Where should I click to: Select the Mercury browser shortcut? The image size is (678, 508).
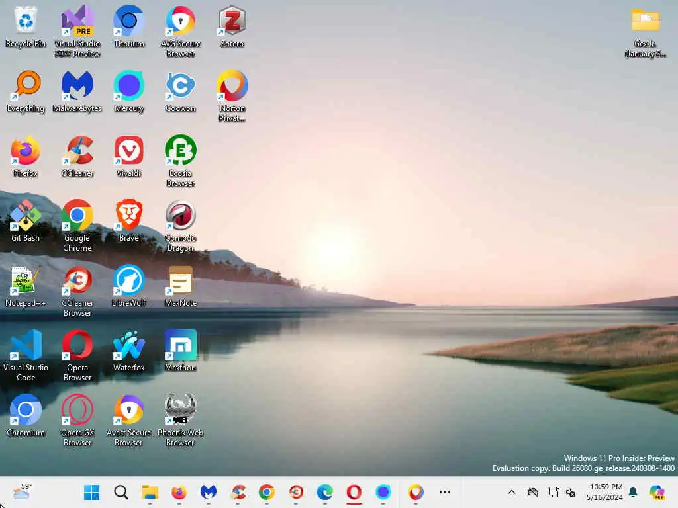129,91
